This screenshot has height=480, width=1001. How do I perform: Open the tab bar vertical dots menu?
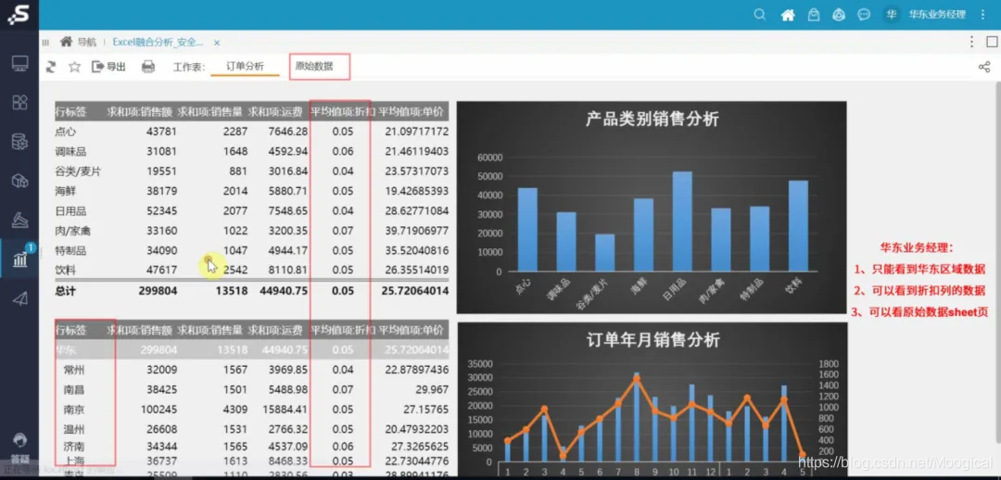point(971,42)
